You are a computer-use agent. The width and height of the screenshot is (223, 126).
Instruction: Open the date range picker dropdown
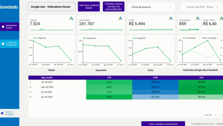[x=202, y=7]
